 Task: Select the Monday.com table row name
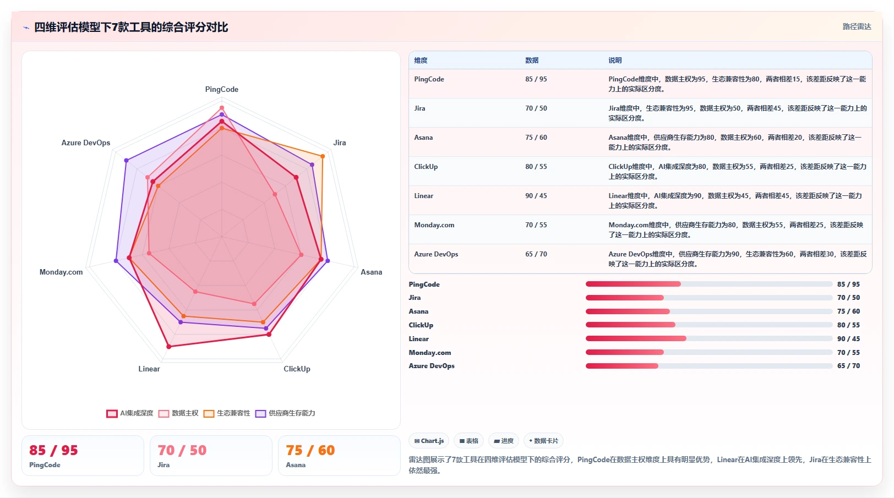(x=434, y=225)
